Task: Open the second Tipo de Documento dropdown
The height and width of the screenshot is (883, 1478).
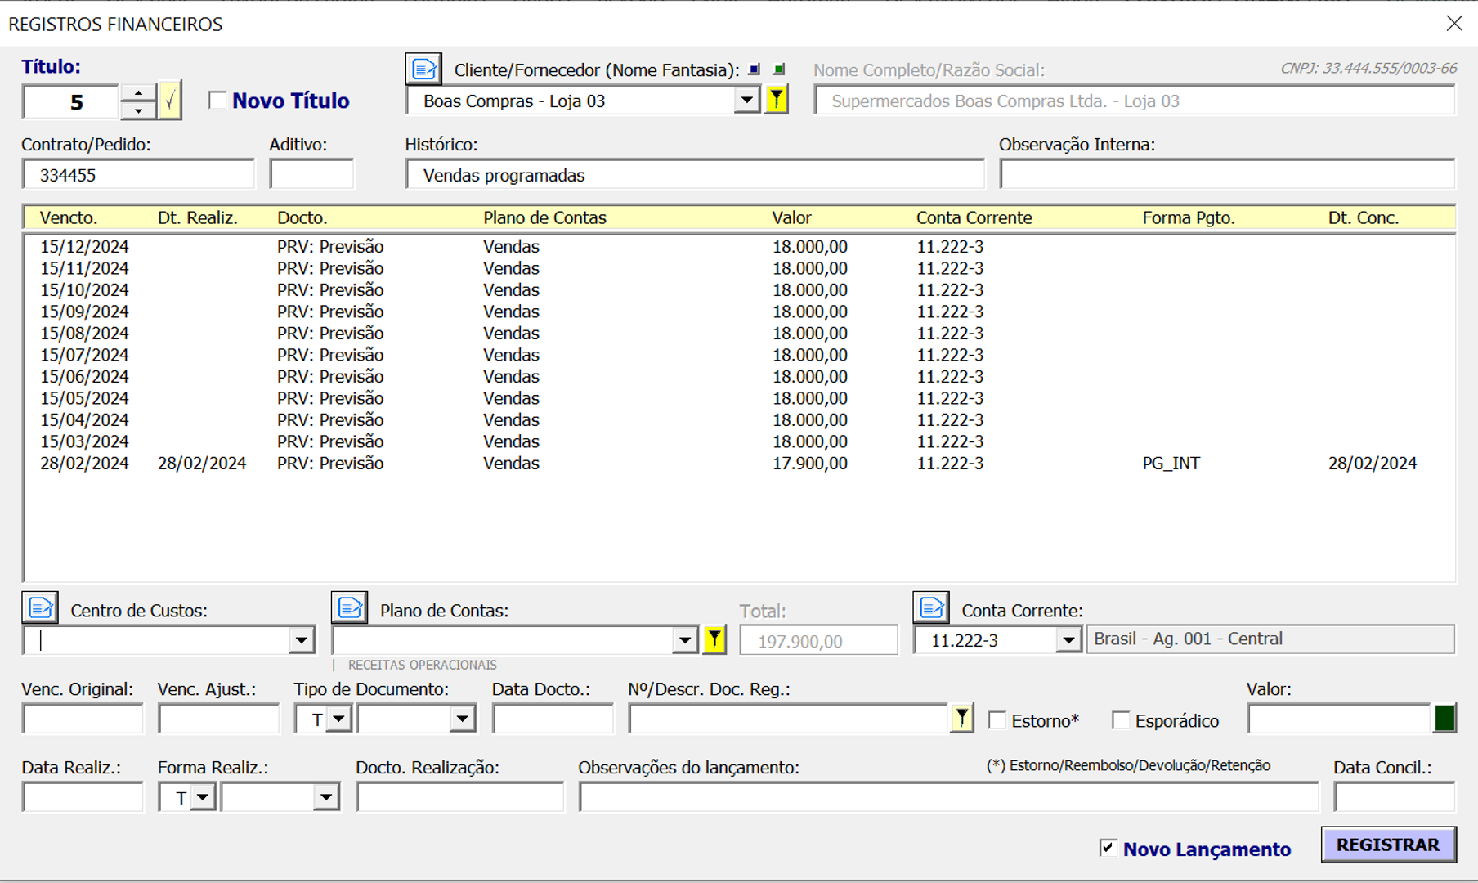Action: [x=463, y=719]
